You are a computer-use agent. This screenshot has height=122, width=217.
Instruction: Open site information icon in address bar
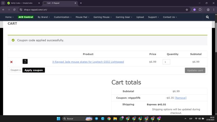pos(21,10)
